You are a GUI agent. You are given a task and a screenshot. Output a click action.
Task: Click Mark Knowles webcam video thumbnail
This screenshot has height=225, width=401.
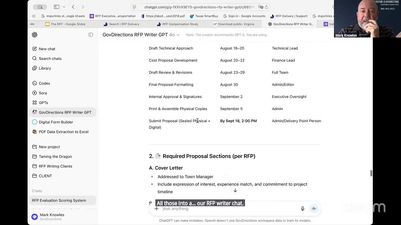[367, 19]
